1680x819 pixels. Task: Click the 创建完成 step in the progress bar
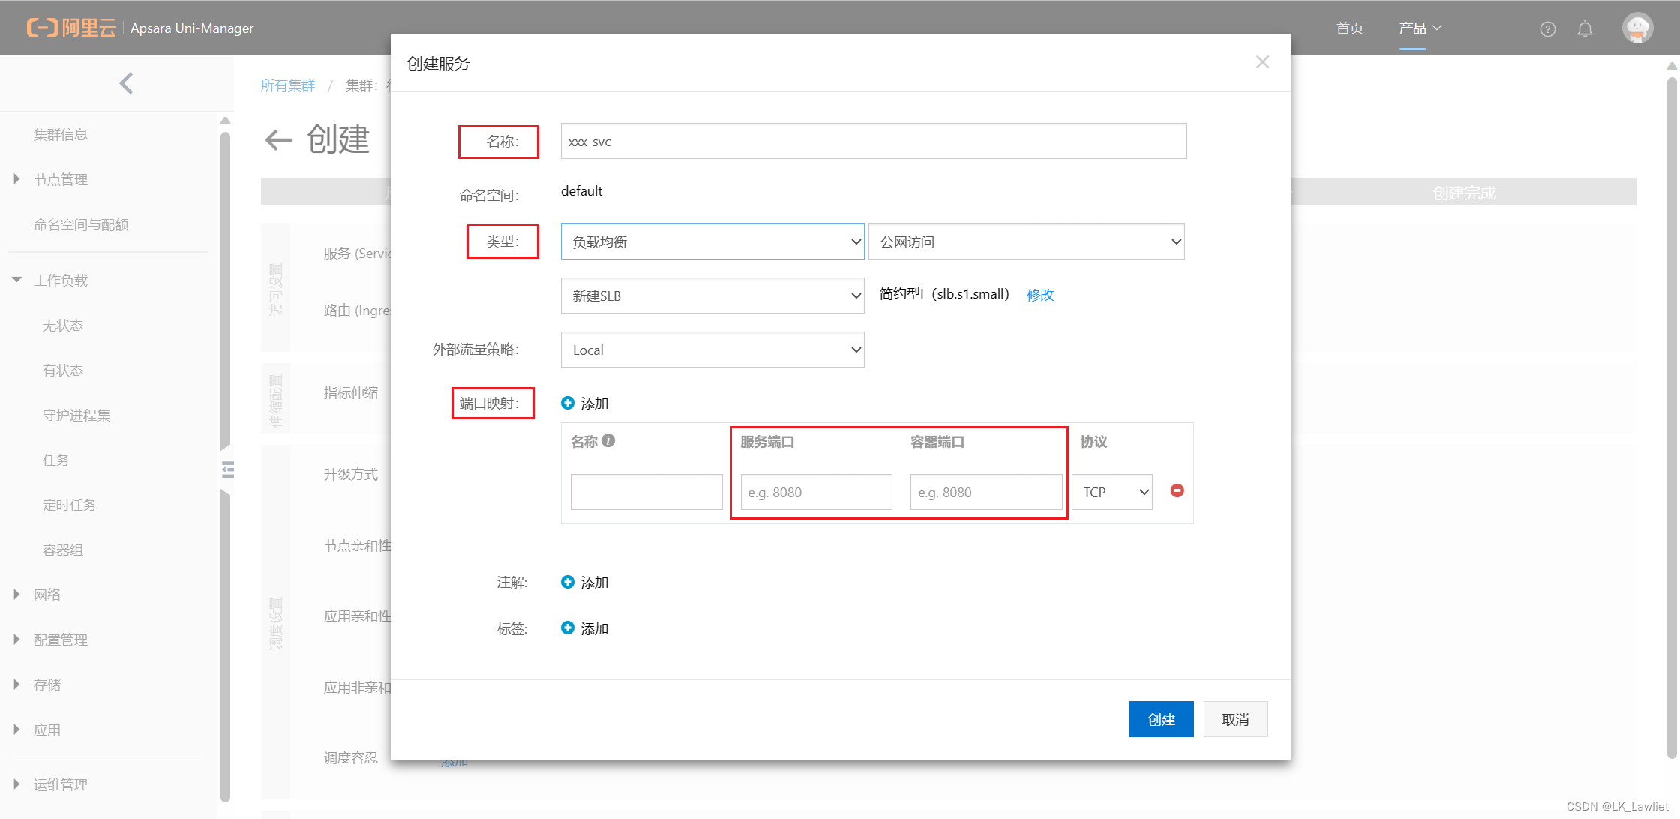[x=1464, y=193]
